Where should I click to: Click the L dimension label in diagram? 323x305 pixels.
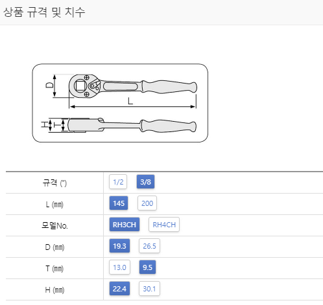point(130,101)
